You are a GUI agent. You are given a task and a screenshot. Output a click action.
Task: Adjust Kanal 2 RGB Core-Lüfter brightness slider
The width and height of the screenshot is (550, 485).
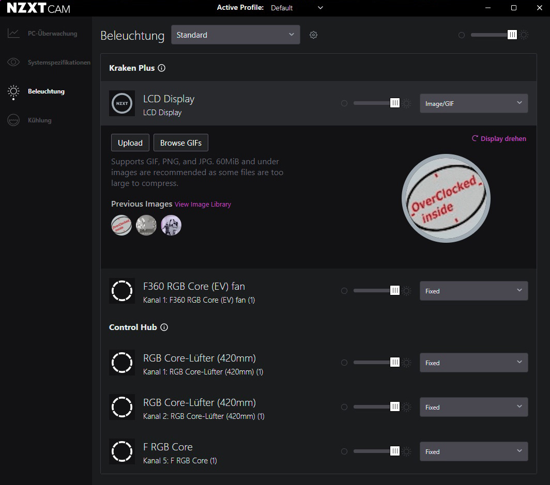[x=376, y=406]
